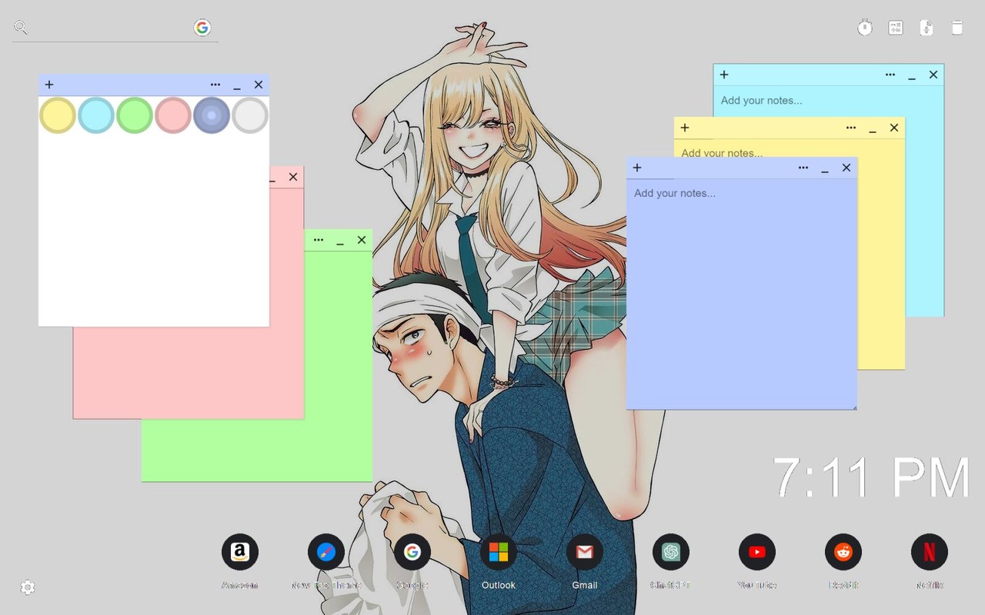Click plus on the color palette note
Screen dimensions: 985x615
pyautogui.click(x=49, y=85)
